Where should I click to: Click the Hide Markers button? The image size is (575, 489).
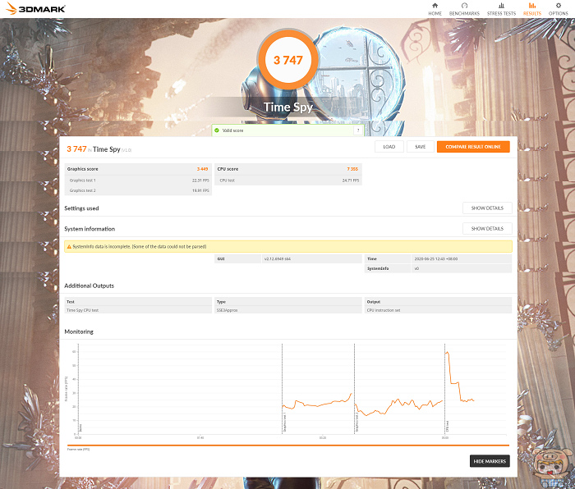[490, 461]
